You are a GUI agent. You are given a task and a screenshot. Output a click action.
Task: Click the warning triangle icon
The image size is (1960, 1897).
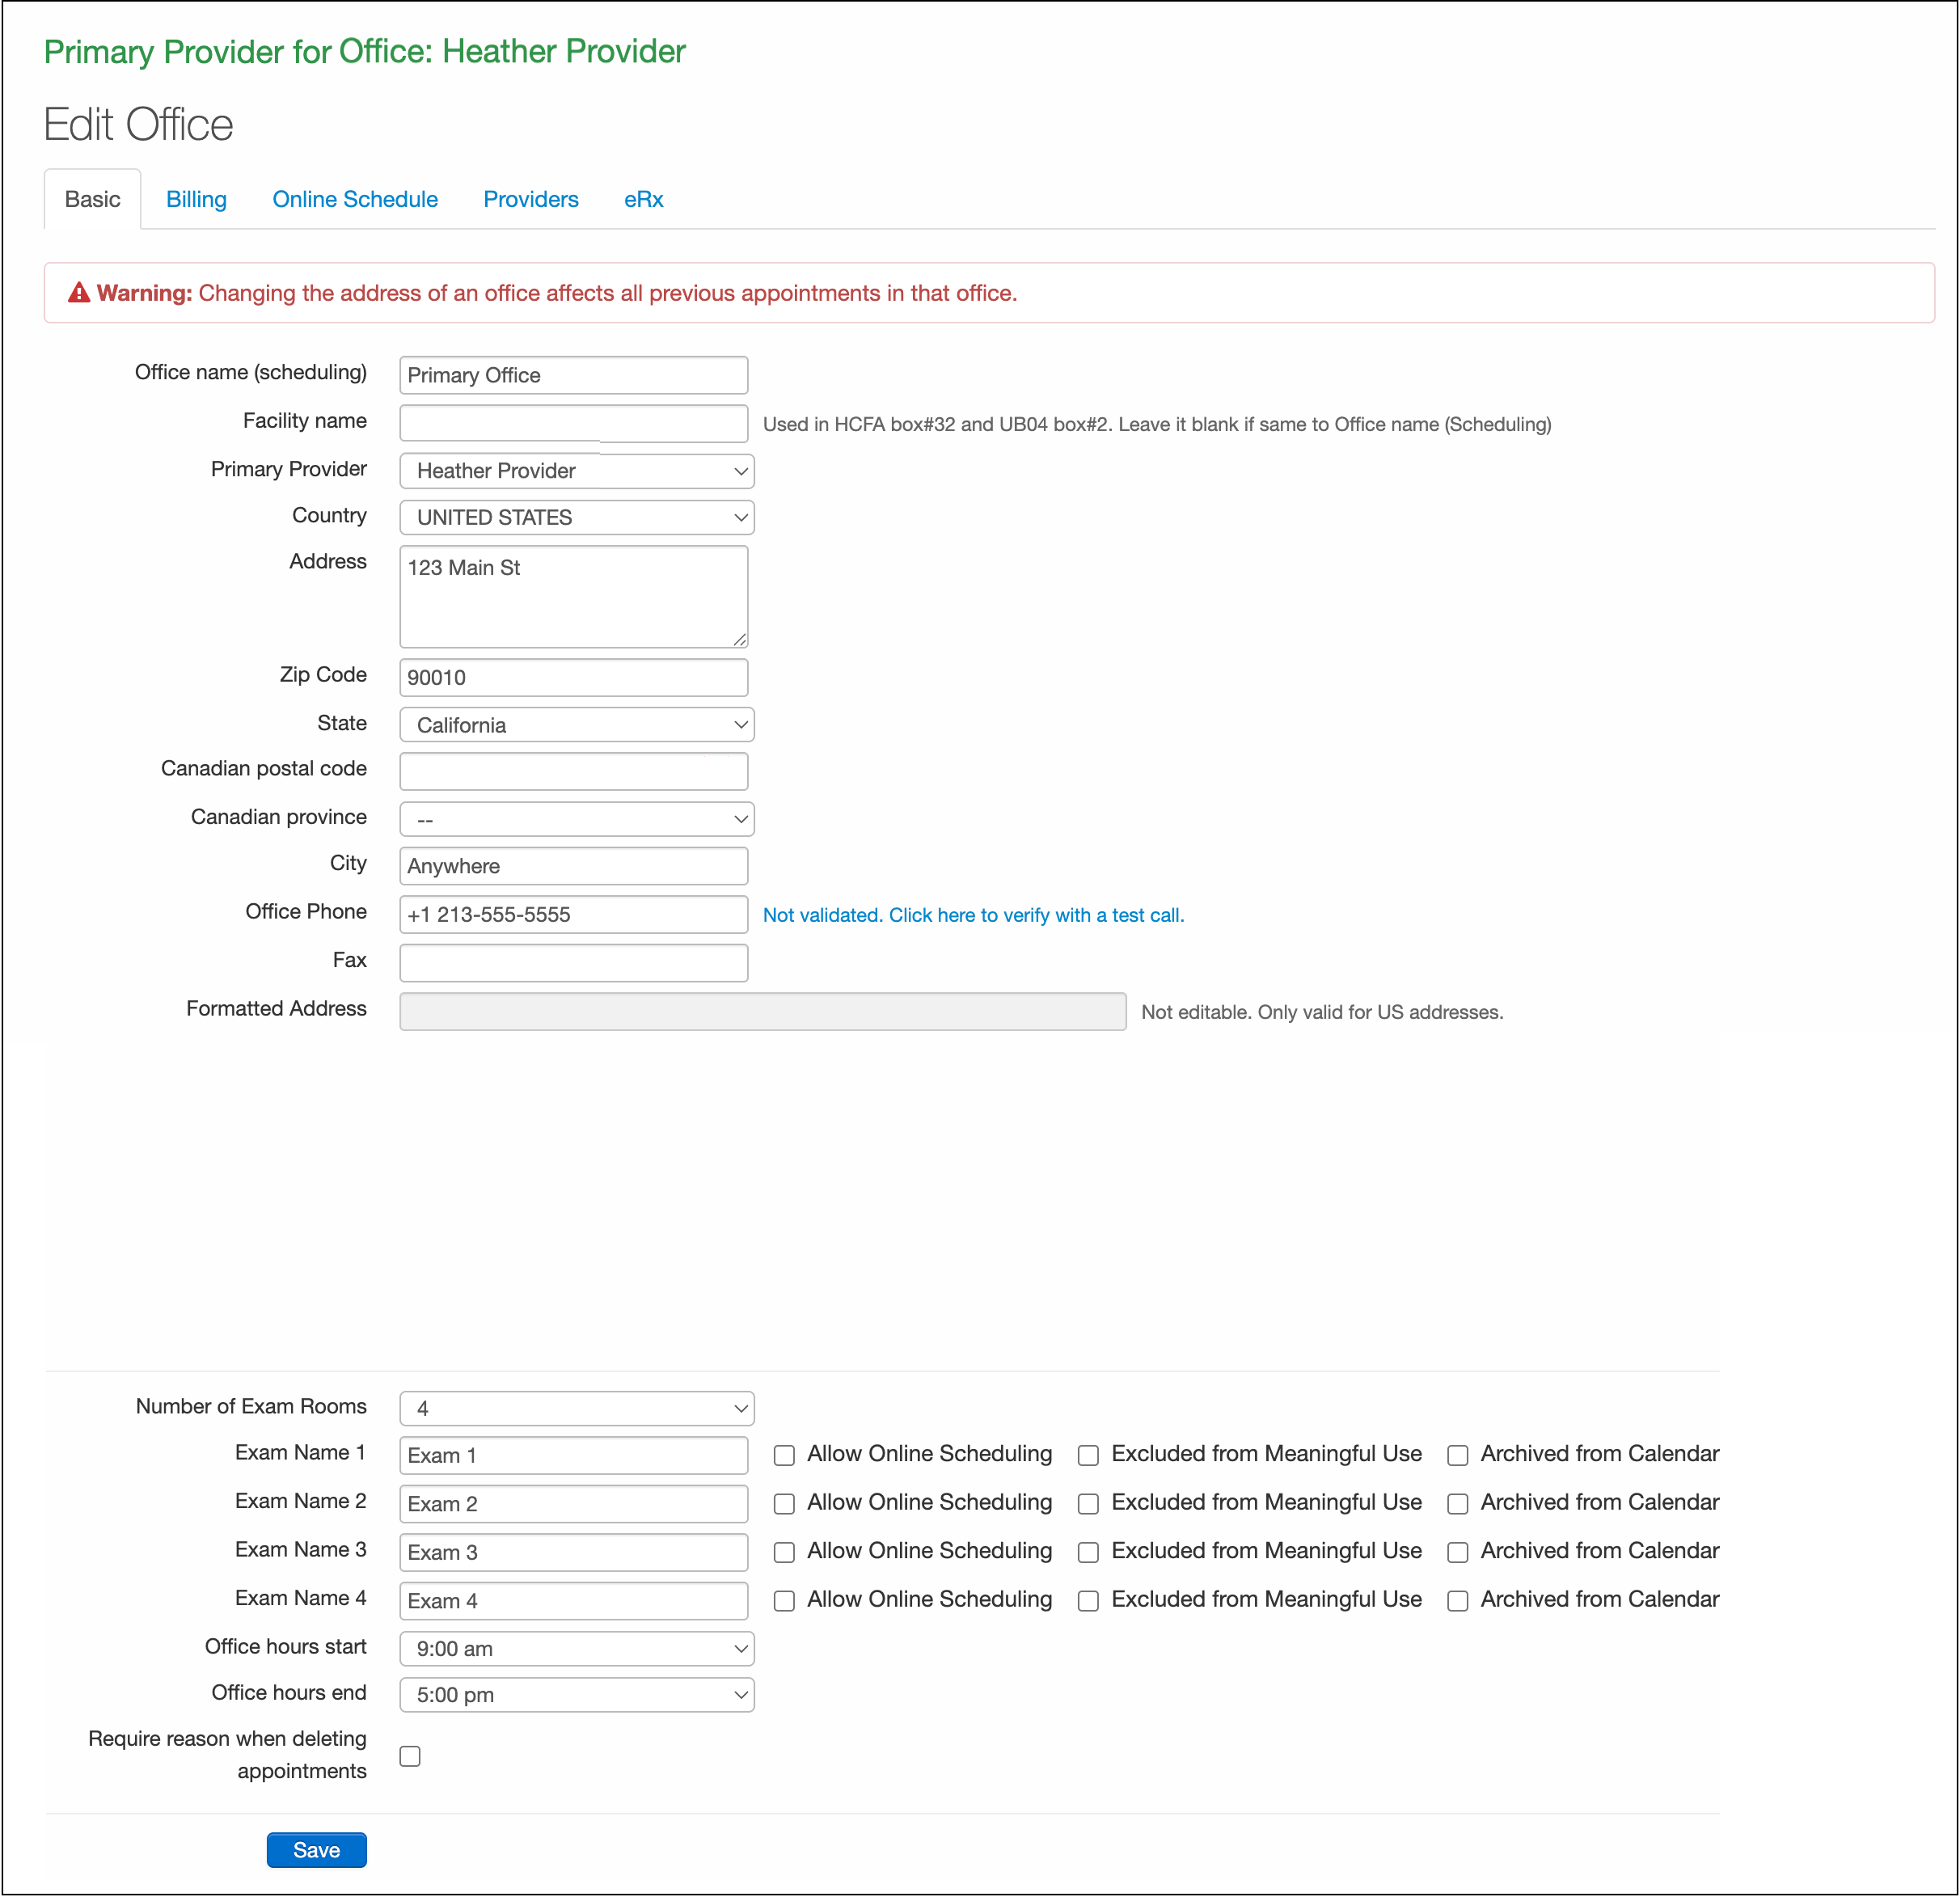point(79,293)
